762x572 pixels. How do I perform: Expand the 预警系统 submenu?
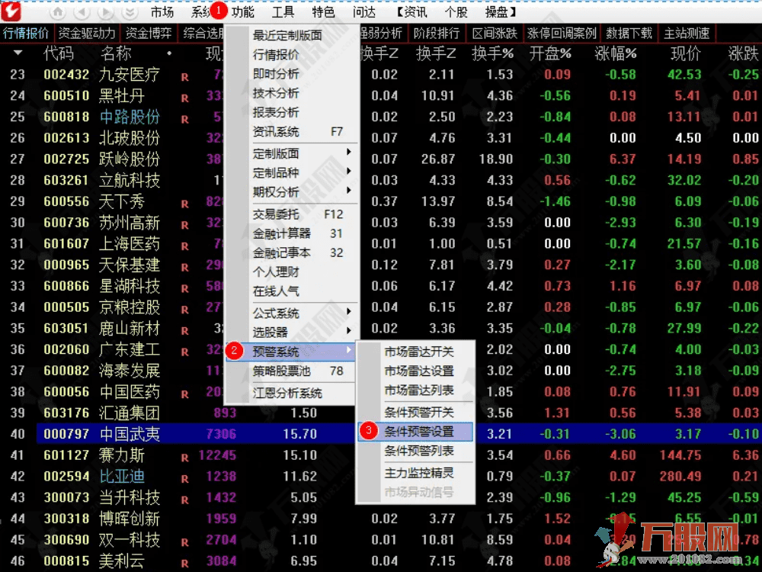(x=290, y=351)
